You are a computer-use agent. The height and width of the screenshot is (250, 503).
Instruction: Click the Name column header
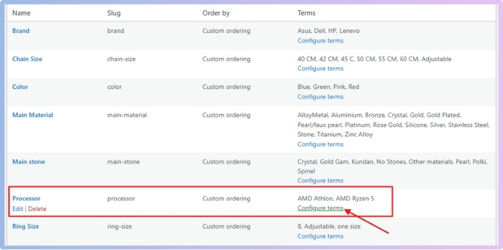[21, 13]
